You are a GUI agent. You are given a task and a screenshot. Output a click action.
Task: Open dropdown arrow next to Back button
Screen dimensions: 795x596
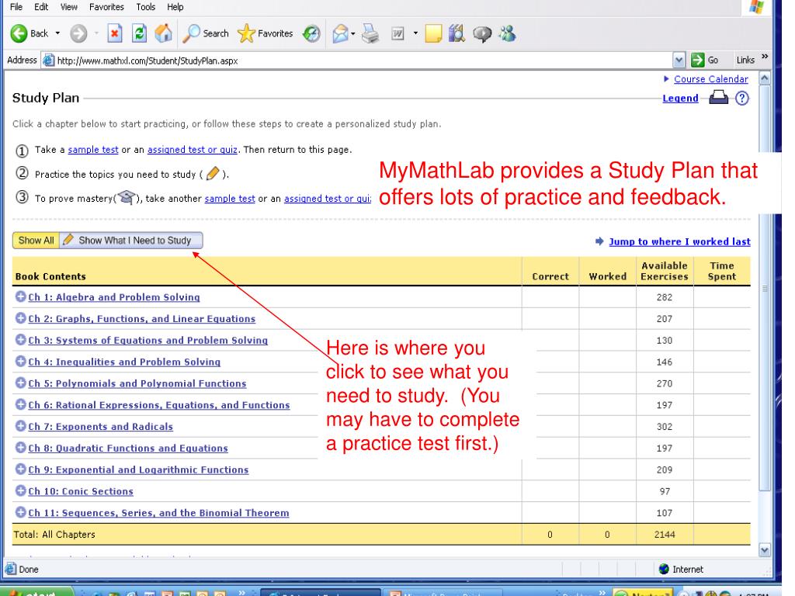pyautogui.click(x=57, y=33)
